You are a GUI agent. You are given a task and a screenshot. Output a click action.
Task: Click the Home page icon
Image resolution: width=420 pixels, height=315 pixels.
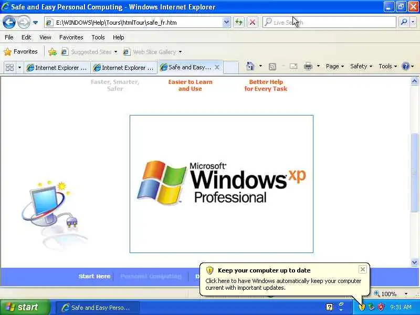click(x=250, y=66)
